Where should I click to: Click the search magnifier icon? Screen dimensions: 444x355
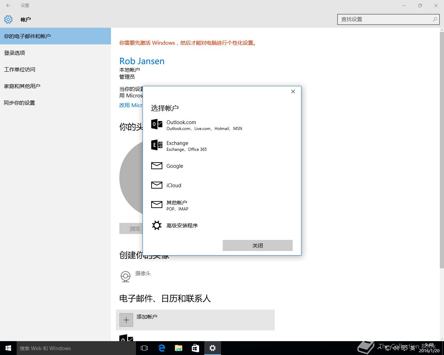pyautogui.click(x=435, y=19)
